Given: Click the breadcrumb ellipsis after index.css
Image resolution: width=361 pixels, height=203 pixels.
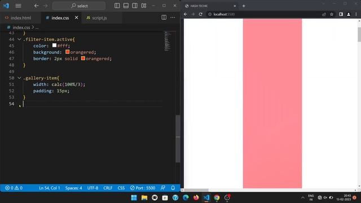Looking at the screenshot, I should pos(37,28).
